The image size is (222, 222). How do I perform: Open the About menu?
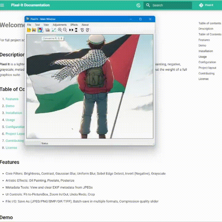coord(85,25)
